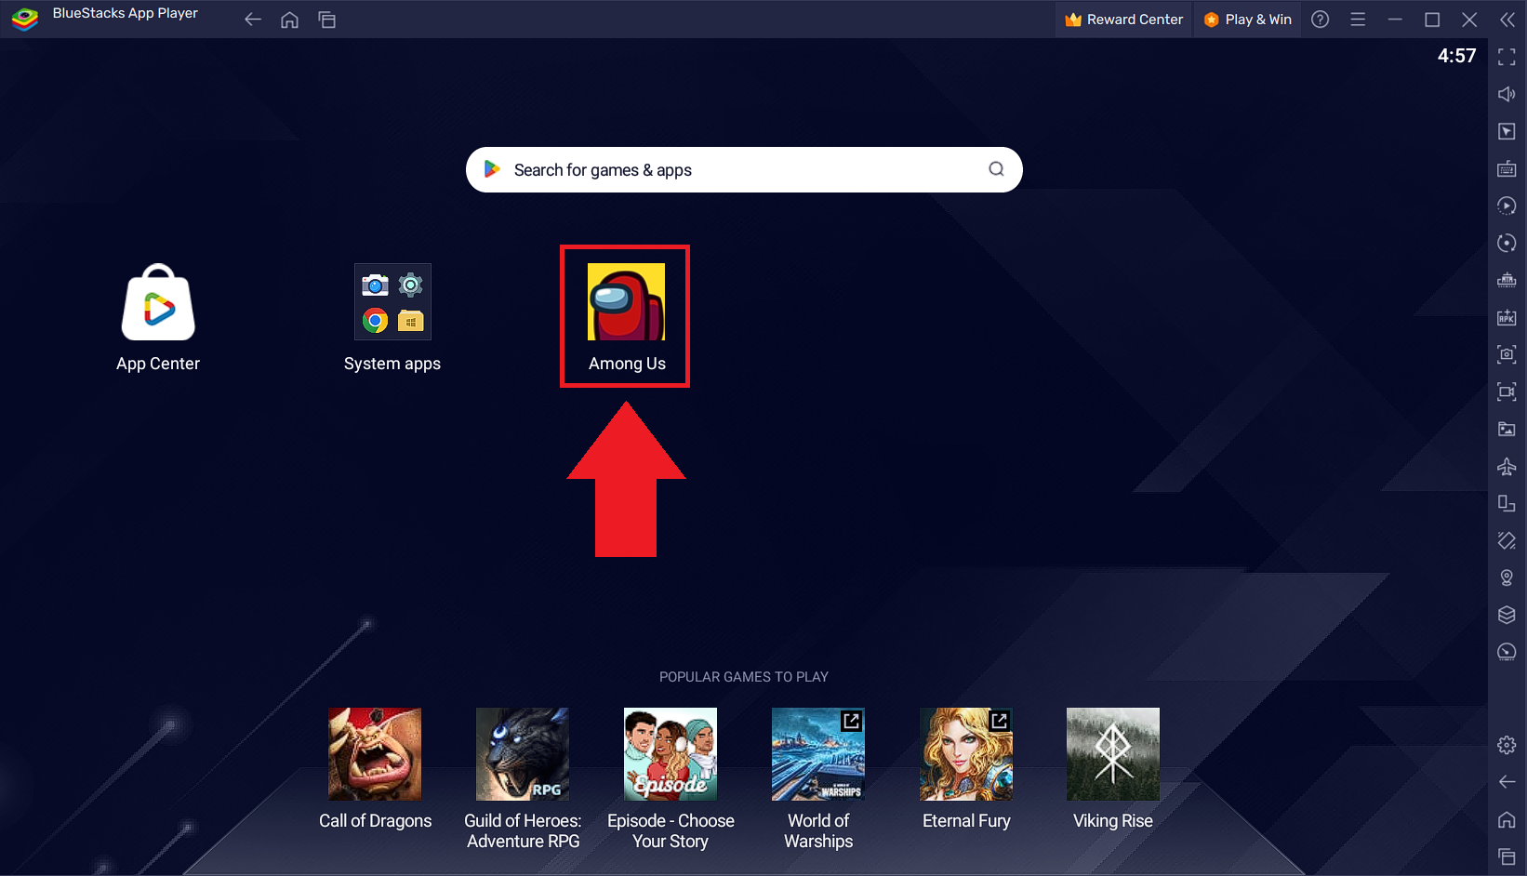
Task: Open Play & Win
Action: 1247,20
